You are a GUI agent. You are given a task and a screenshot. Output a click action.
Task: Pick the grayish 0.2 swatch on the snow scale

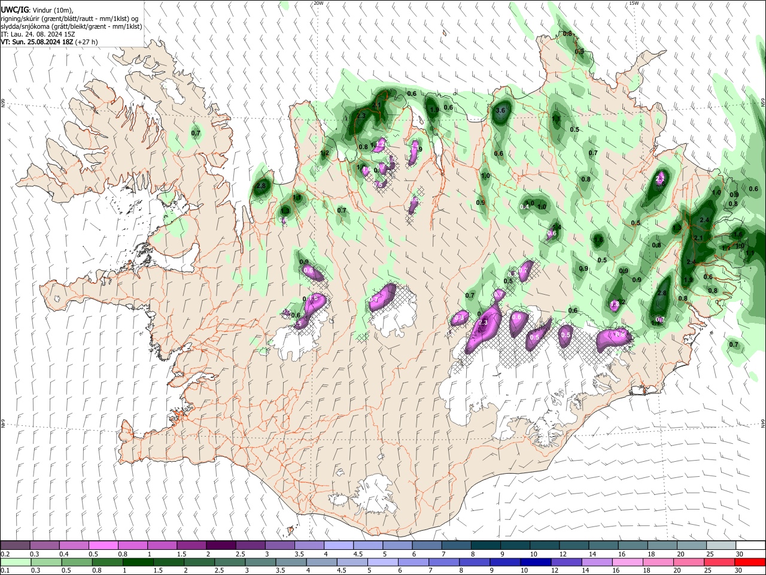click(x=15, y=546)
